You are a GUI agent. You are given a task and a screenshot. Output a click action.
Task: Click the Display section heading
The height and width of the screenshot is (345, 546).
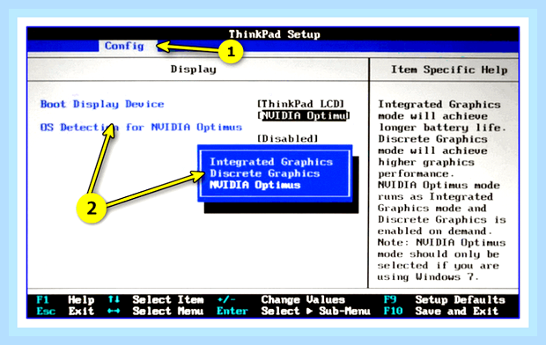[x=194, y=70]
